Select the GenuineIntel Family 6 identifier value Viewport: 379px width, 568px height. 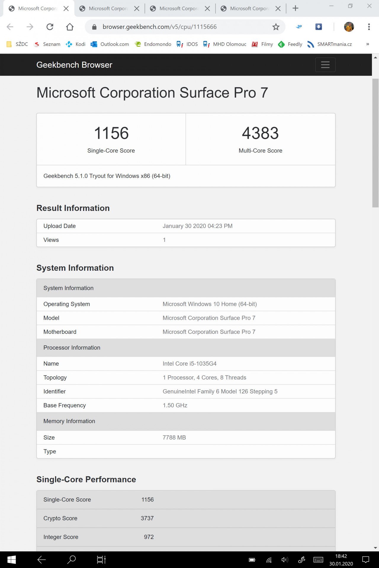click(x=220, y=391)
